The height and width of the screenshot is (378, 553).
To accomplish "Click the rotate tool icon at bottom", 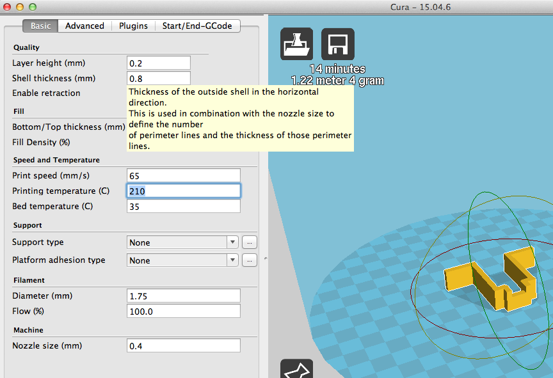I will 296,368.
